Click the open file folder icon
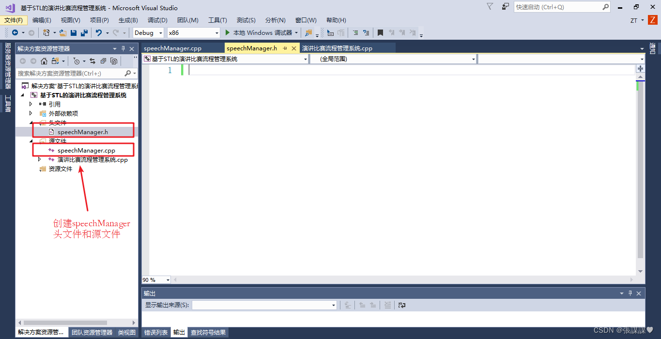This screenshot has height=339, width=661. 63,32
